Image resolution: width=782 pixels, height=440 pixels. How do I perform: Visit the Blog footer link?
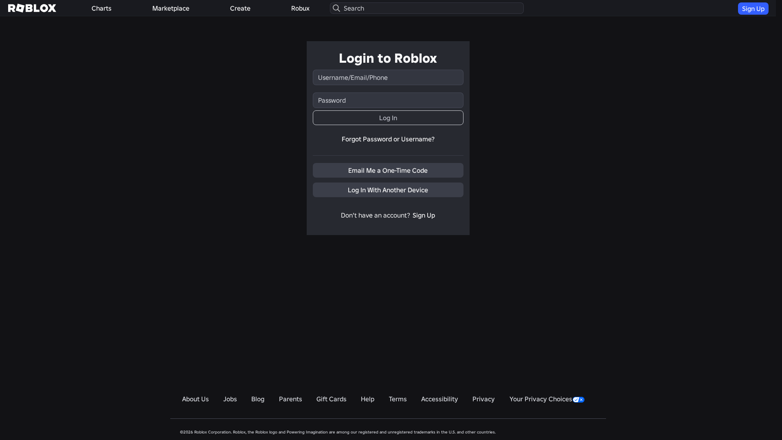[258, 399]
